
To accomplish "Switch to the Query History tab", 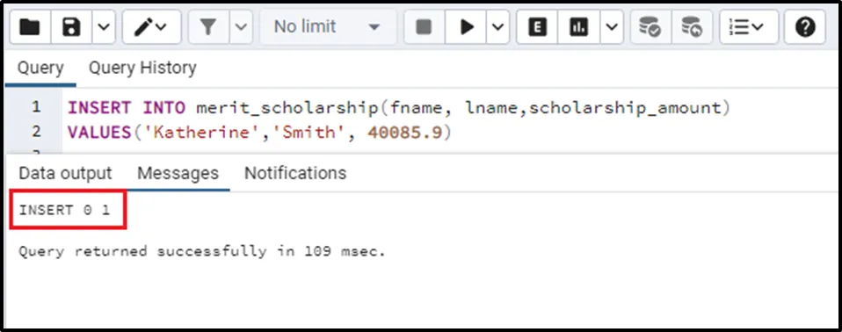I will [x=142, y=69].
